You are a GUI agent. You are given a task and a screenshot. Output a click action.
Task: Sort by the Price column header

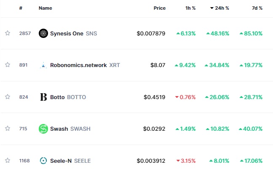click(x=160, y=8)
